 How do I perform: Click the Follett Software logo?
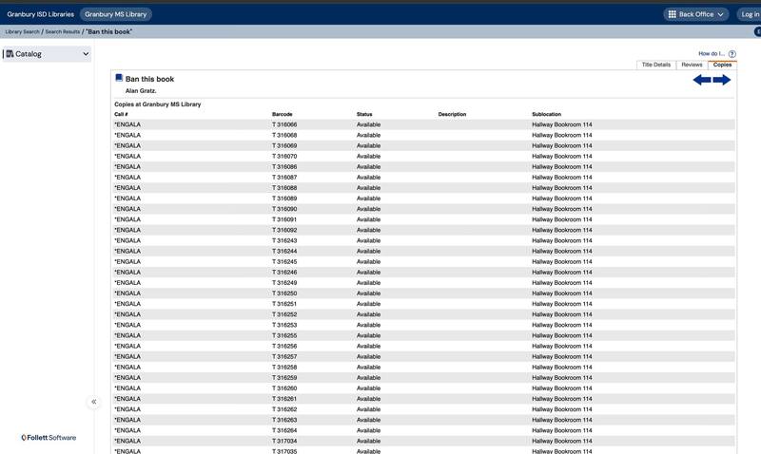(49, 438)
